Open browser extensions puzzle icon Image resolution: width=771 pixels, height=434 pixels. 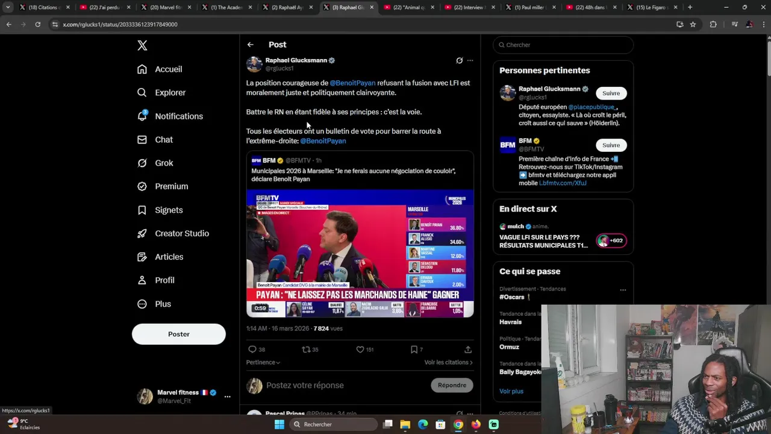[x=713, y=25]
